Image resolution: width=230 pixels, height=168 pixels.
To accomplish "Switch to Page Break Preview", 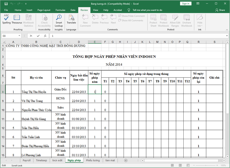I will [x=188, y=165].
